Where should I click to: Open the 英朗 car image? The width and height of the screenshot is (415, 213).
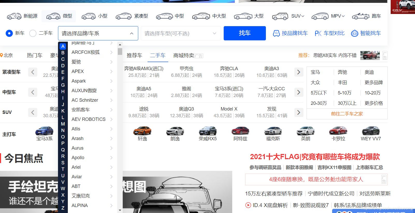coord(305,131)
